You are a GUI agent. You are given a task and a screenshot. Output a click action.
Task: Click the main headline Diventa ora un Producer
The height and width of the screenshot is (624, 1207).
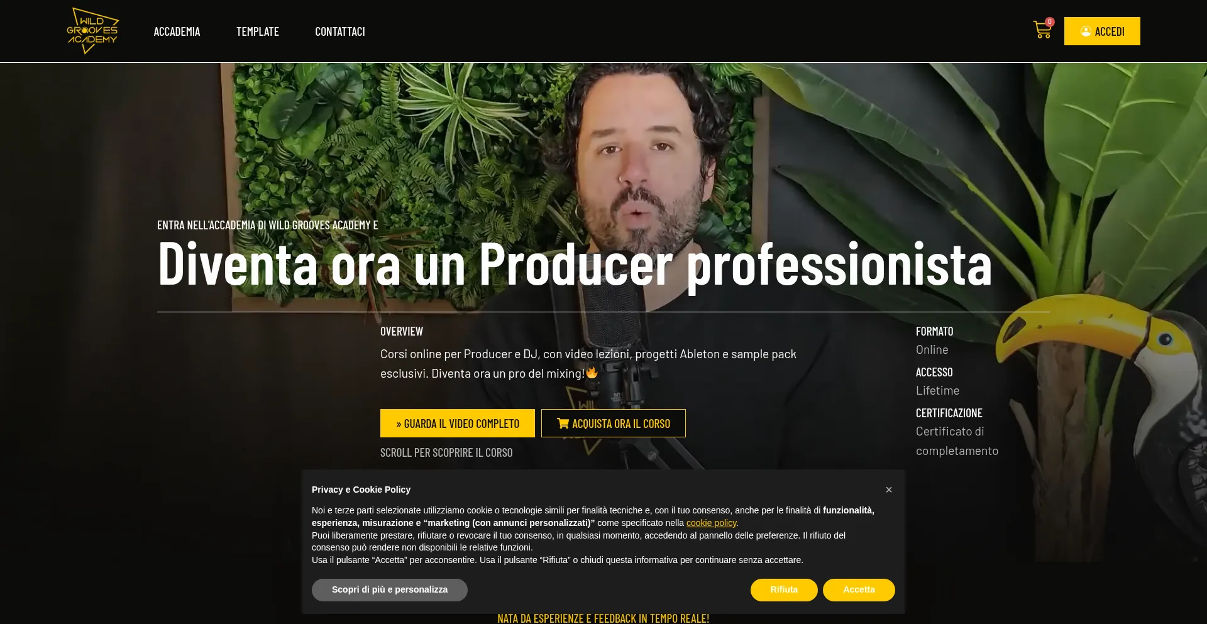coord(575,265)
